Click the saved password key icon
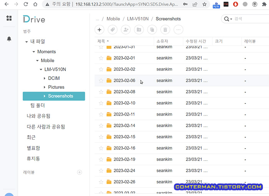The width and height of the screenshot is (269, 196). tap(185, 4)
